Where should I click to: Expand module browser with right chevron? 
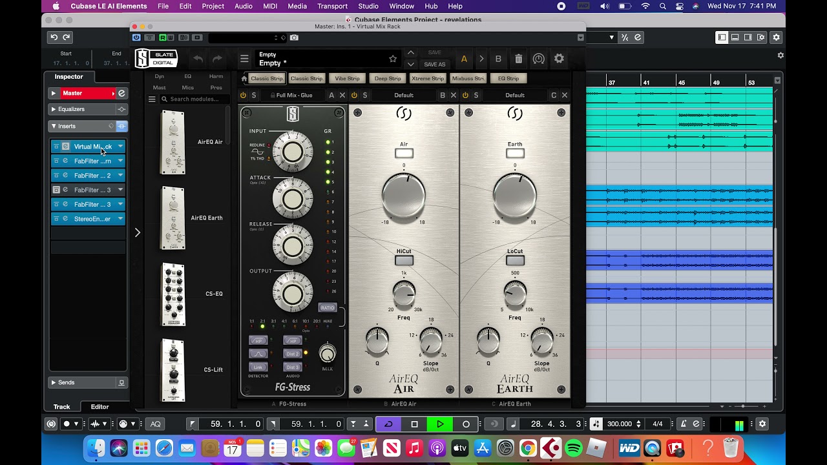tap(137, 232)
